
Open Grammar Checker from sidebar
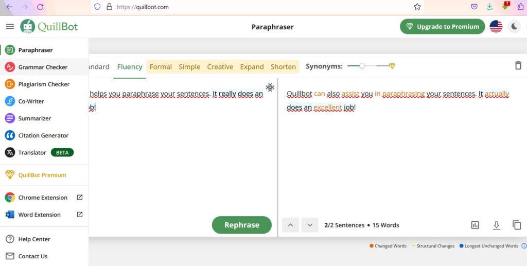(43, 67)
